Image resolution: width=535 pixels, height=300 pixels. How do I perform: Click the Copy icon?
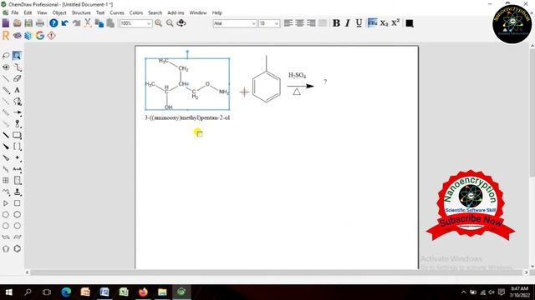[x=99, y=23]
